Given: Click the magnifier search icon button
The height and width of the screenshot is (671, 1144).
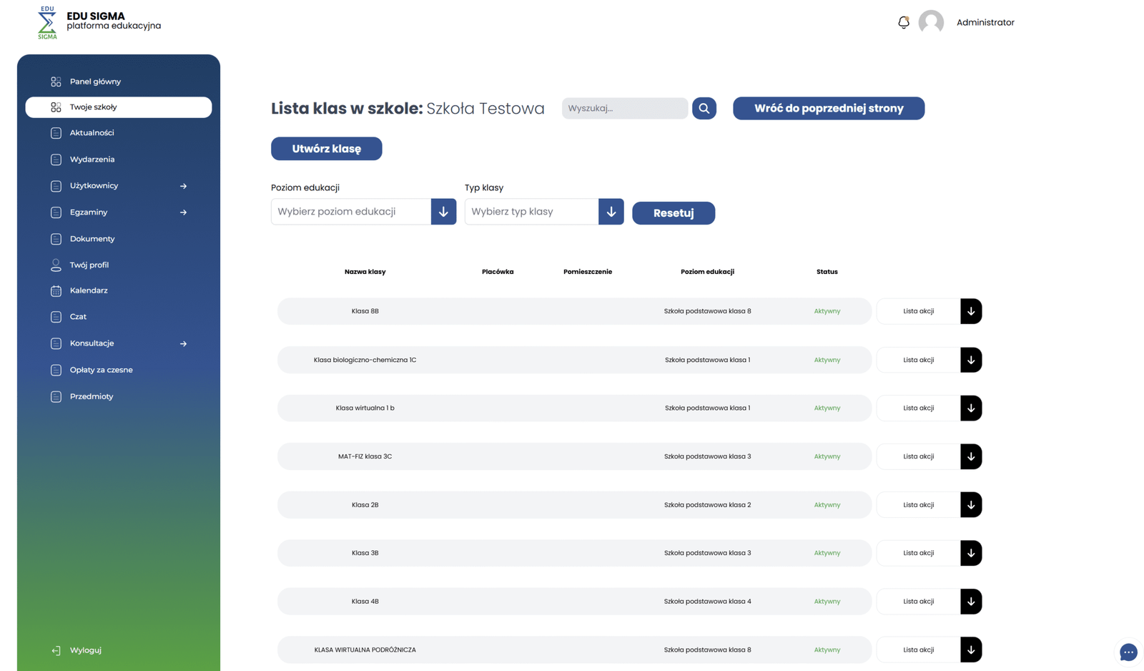Looking at the screenshot, I should pos(704,108).
